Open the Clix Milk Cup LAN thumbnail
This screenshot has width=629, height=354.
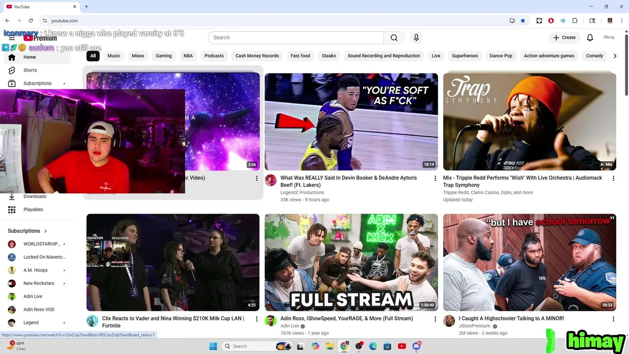click(x=173, y=262)
